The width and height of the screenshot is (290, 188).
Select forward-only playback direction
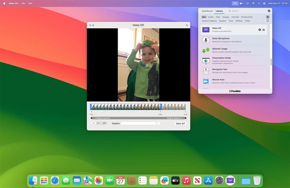coord(93,123)
